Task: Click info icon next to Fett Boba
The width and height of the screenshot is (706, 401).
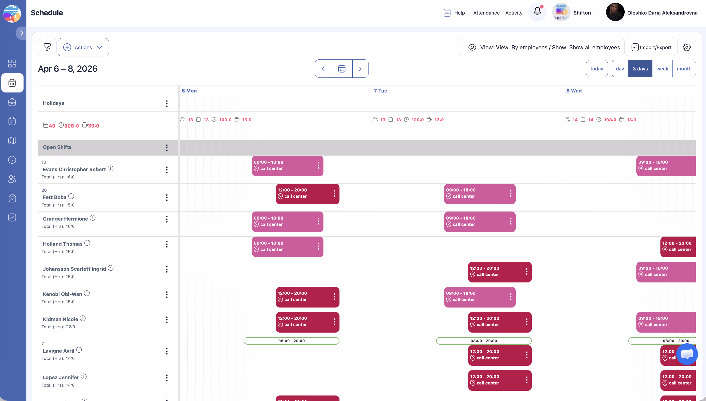Action: coord(71,196)
